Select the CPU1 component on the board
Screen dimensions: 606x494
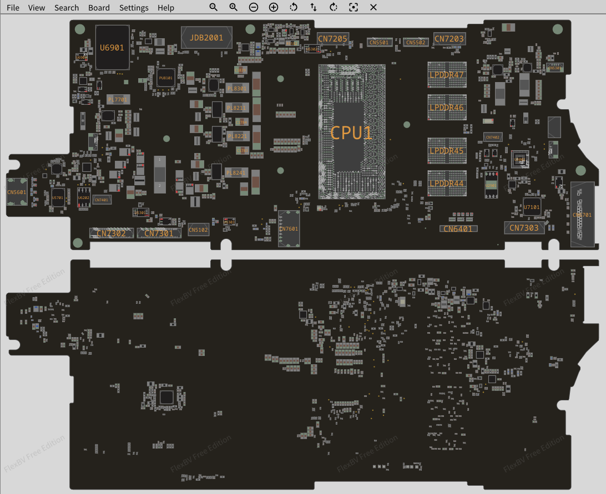click(x=352, y=132)
